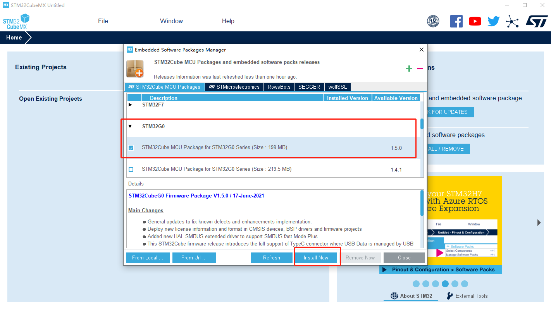Click the External Tools link
Viewport: 551px width, 309px height.
(x=472, y=296)
